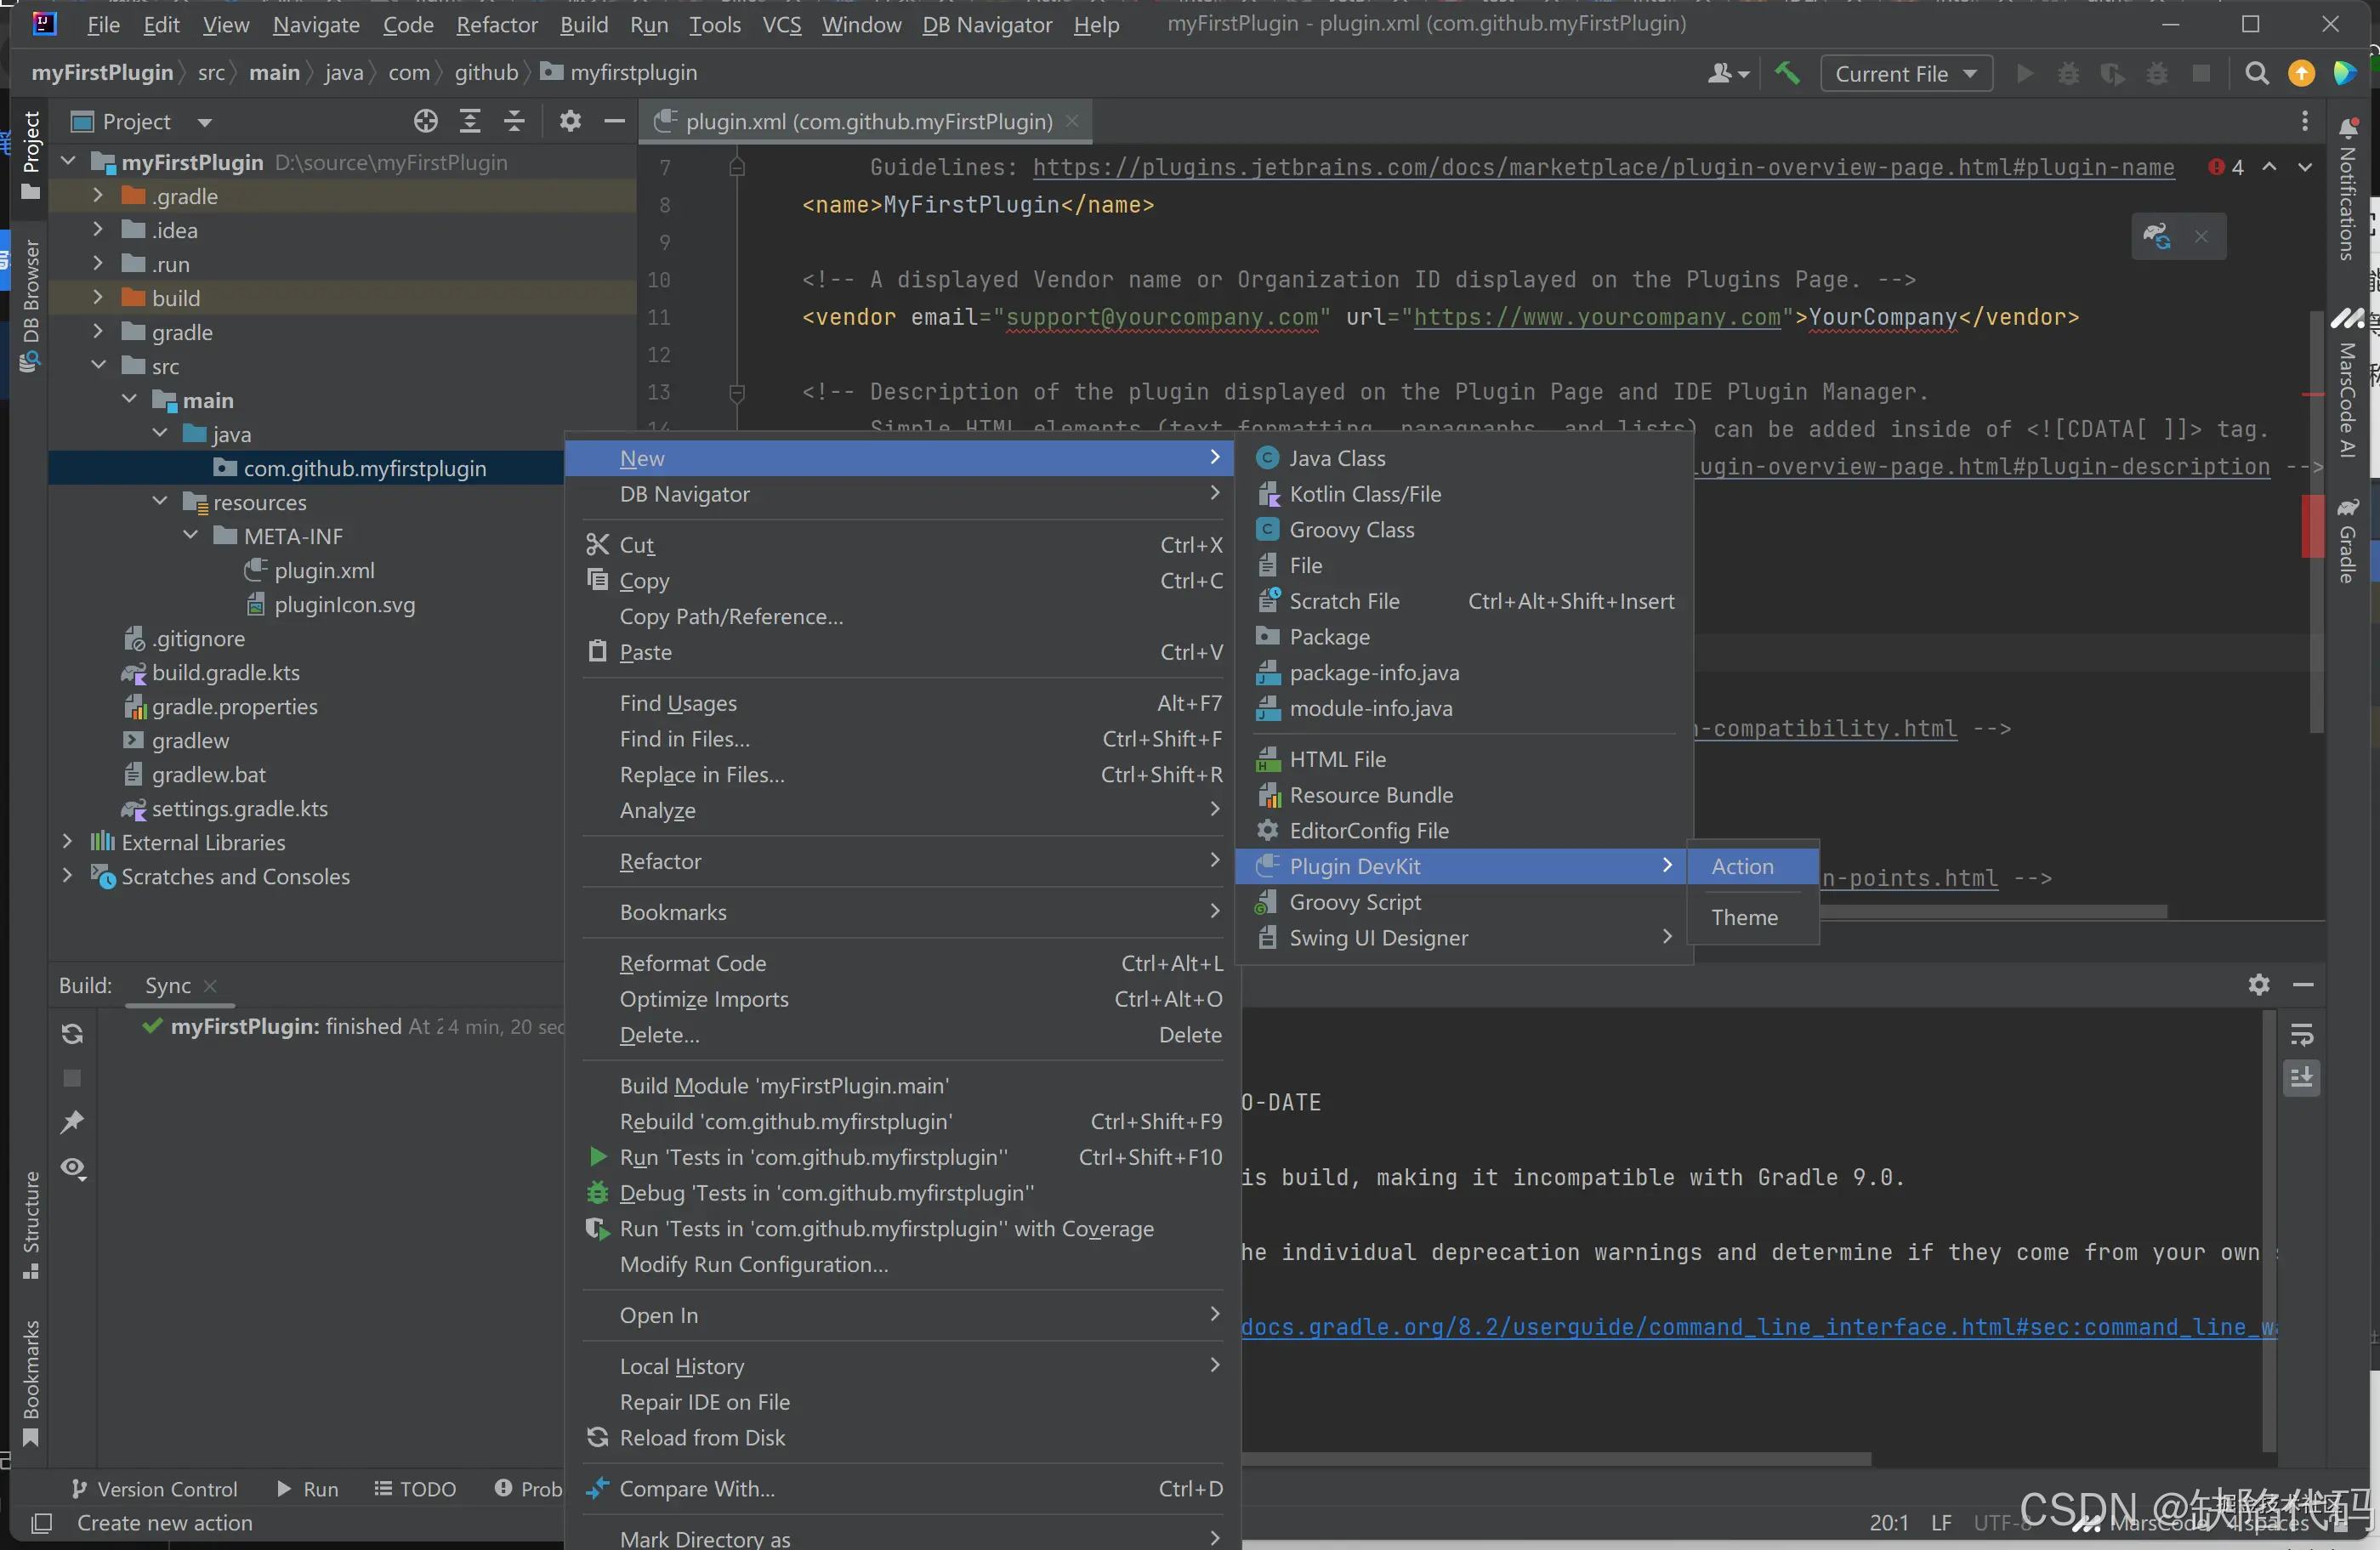The height and width of the screenshot is (1550, 2380).
Task: Open the docs.gradle.org link in Build output
Action: coord(1760,1327)
